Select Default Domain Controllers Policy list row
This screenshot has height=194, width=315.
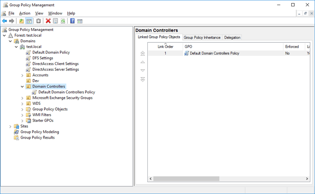pos(229,53)
